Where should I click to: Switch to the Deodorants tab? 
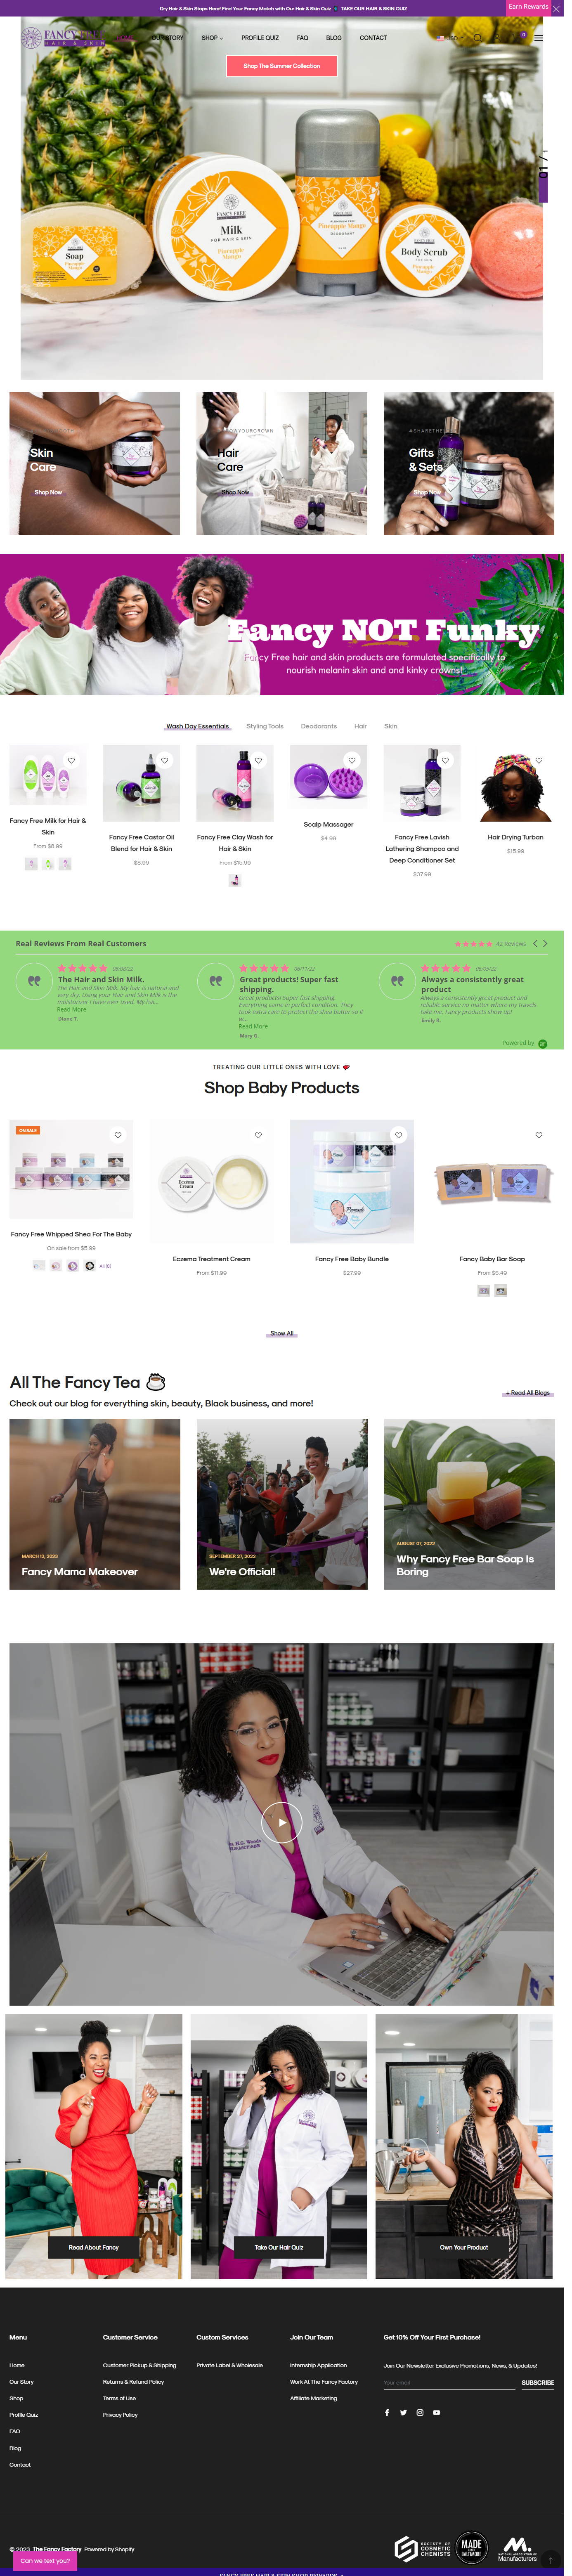[x=318, y=726]
